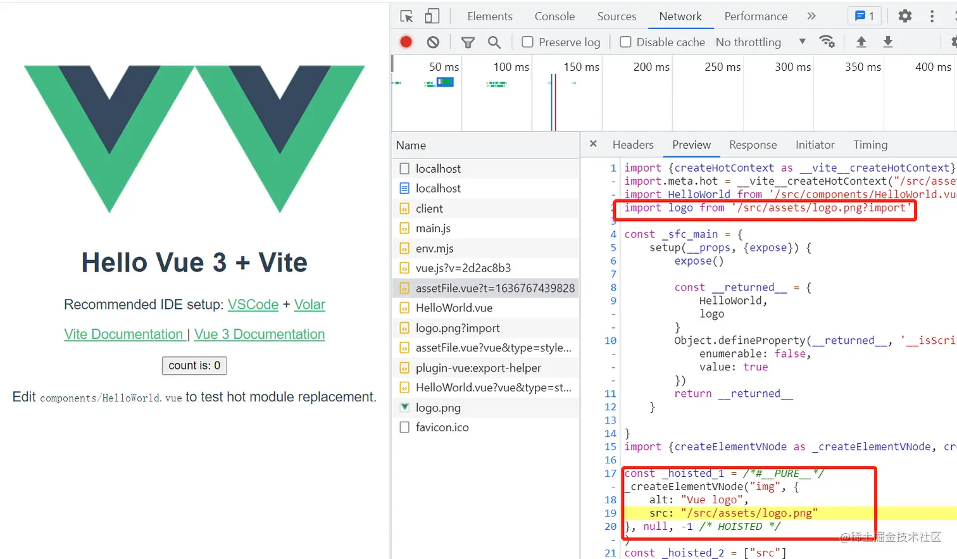Select the HelloWorld.vue request
This screenshot has width=957, height=559.
485,308
